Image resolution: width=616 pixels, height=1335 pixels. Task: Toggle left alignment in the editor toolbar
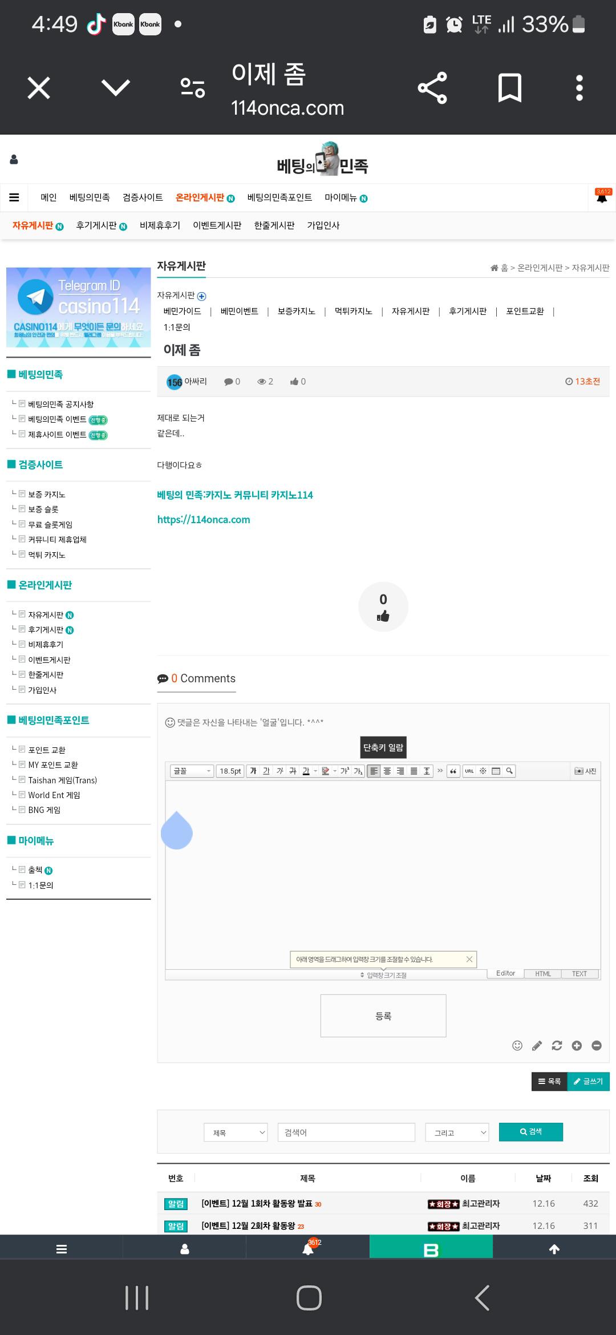coord(374,771)
